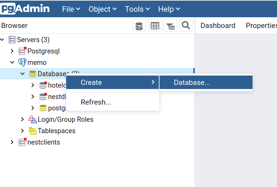This screenshot has width=277, height=187.
Task: Collapse the Databases node
Action: coord(22,73)
